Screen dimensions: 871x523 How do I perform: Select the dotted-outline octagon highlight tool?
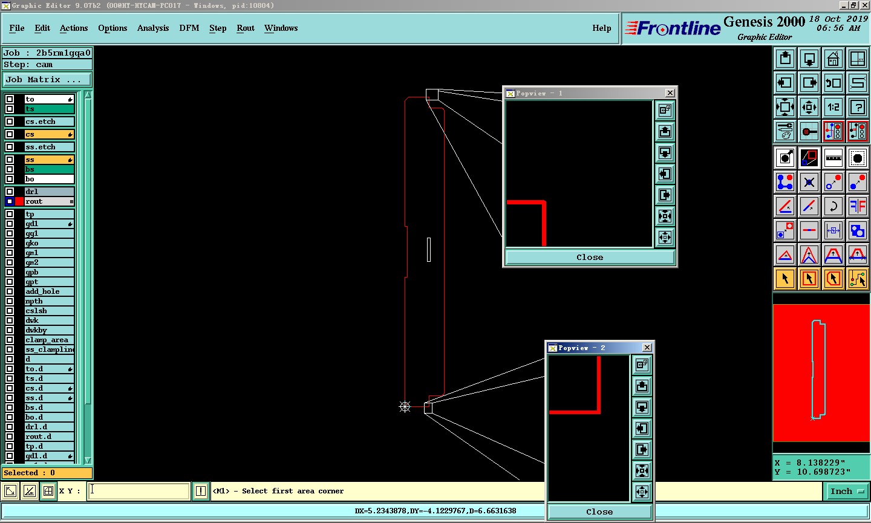pos(858,158)
